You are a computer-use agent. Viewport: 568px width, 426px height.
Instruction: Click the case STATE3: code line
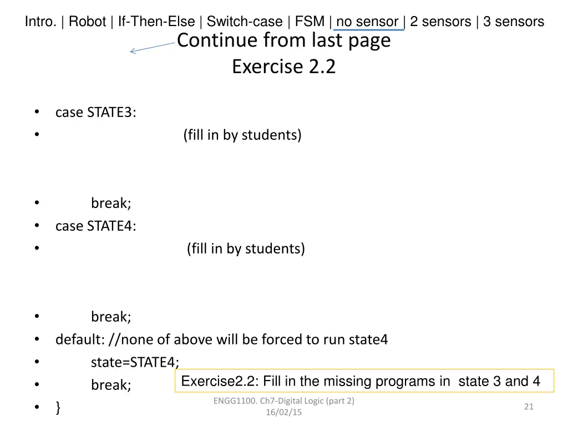pyautogui.click(x=95, y=112)
